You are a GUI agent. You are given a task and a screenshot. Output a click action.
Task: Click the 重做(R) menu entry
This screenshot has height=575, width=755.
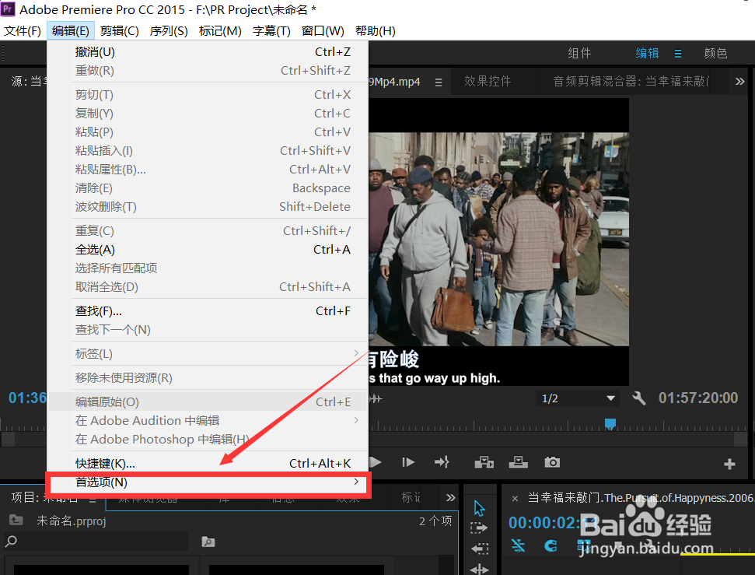pyautogui.click(x=208, y=71)
